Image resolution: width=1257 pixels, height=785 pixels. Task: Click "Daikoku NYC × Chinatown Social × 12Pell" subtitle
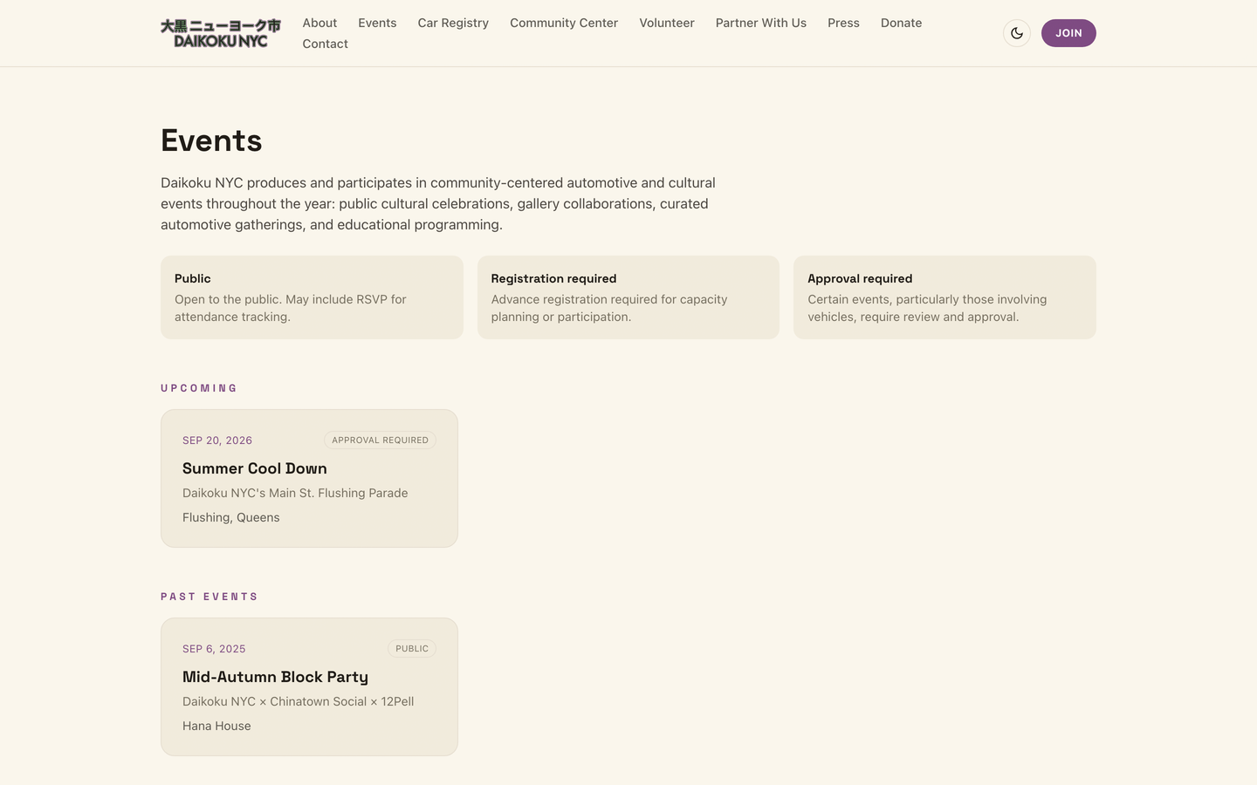(x=299, y=701)
